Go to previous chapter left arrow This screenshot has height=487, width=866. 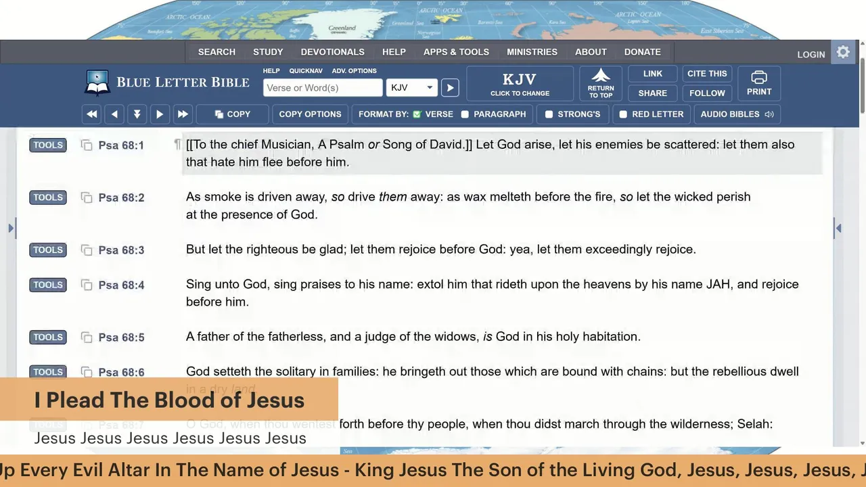[x=114, y=114]
